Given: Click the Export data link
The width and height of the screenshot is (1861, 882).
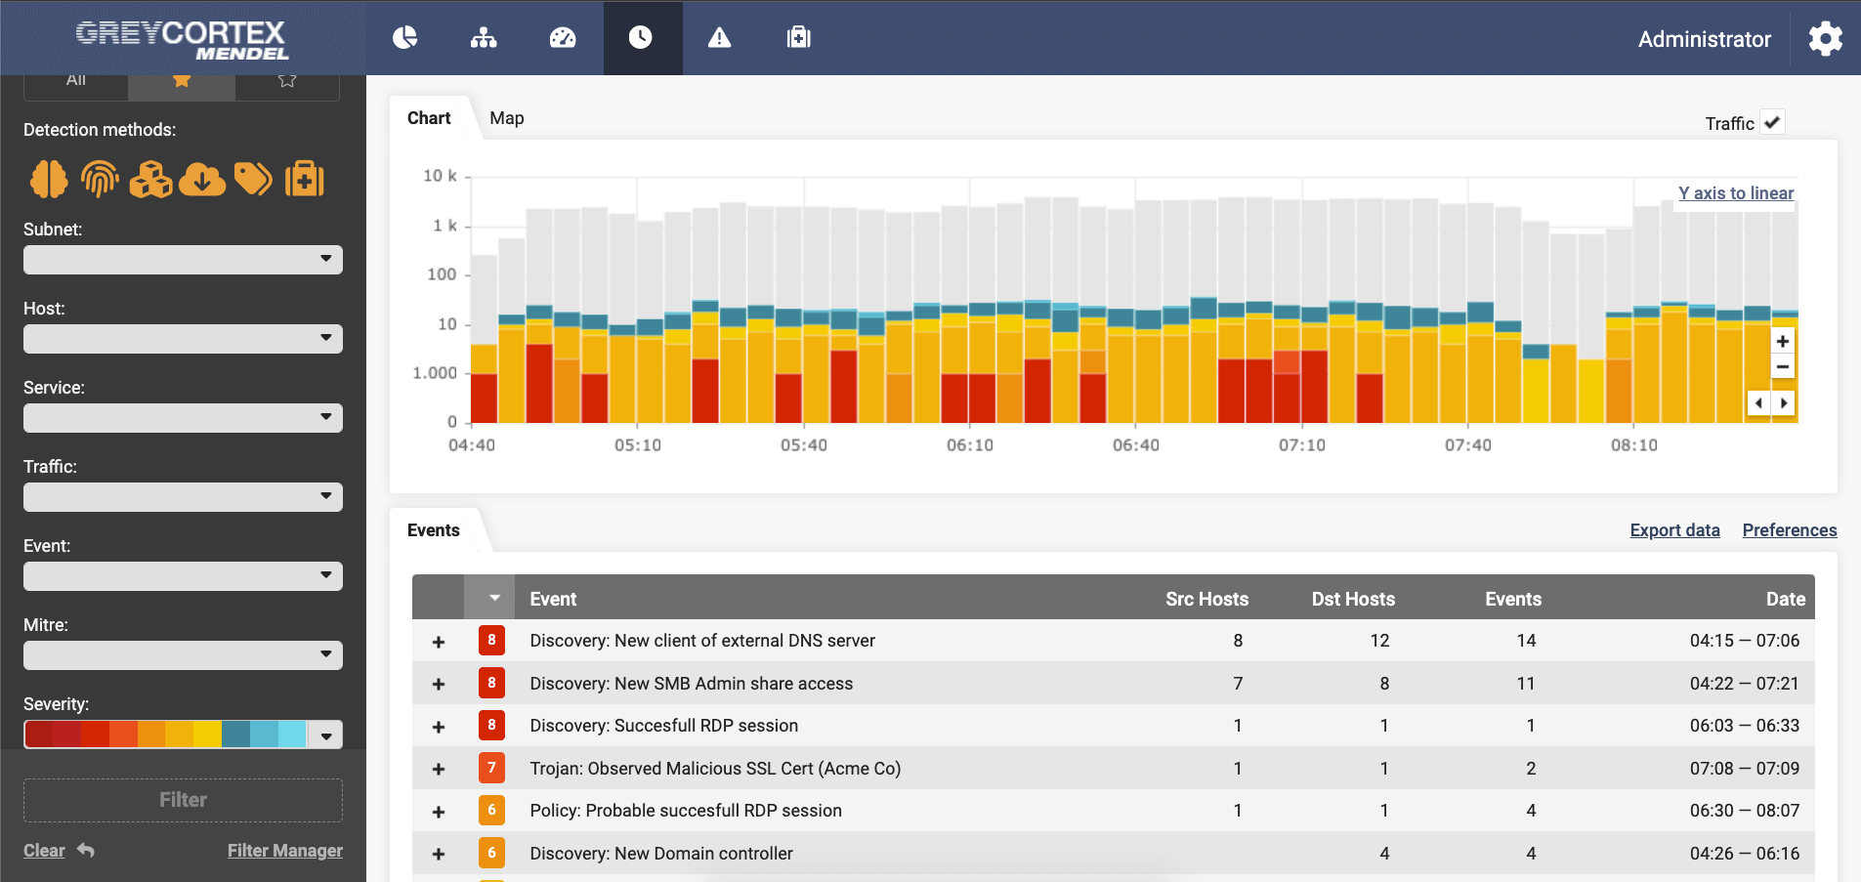Looking at the screenshot, I should 1674,530.
